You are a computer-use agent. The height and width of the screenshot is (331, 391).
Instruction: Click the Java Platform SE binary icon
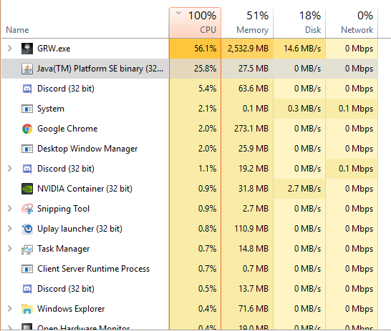click(27, 69)
